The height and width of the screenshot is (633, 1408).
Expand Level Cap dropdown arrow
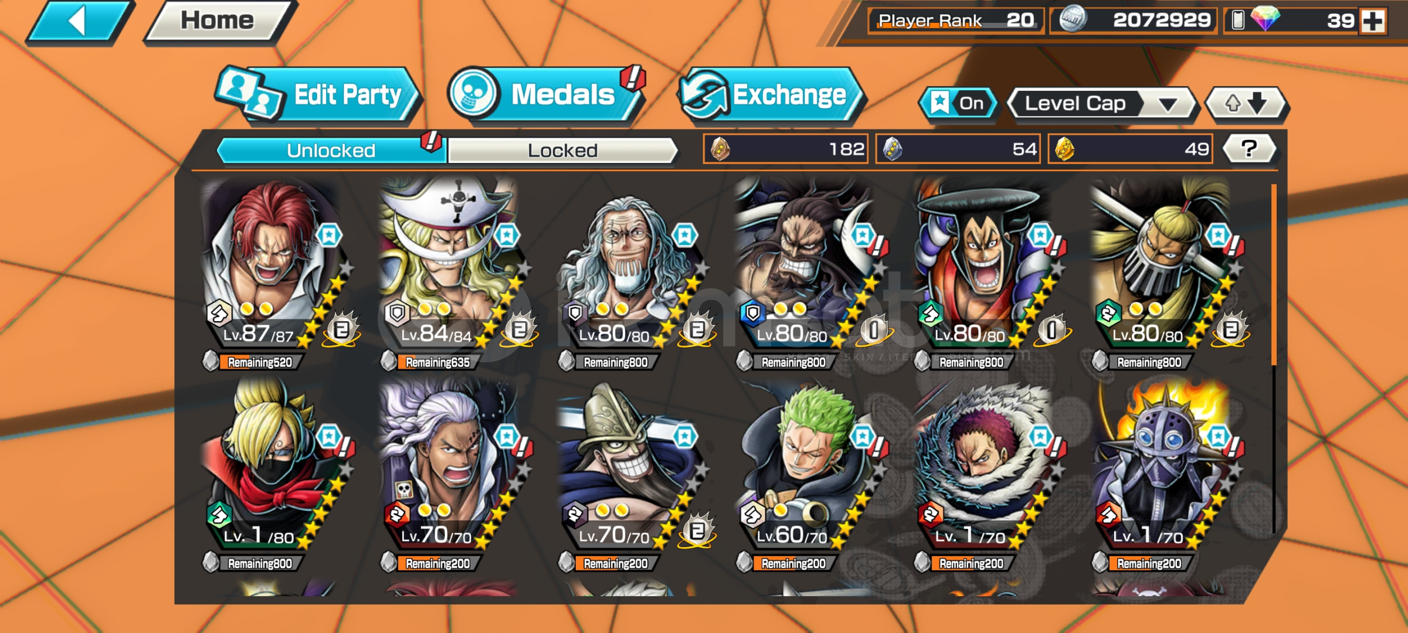coord(1168,105)
